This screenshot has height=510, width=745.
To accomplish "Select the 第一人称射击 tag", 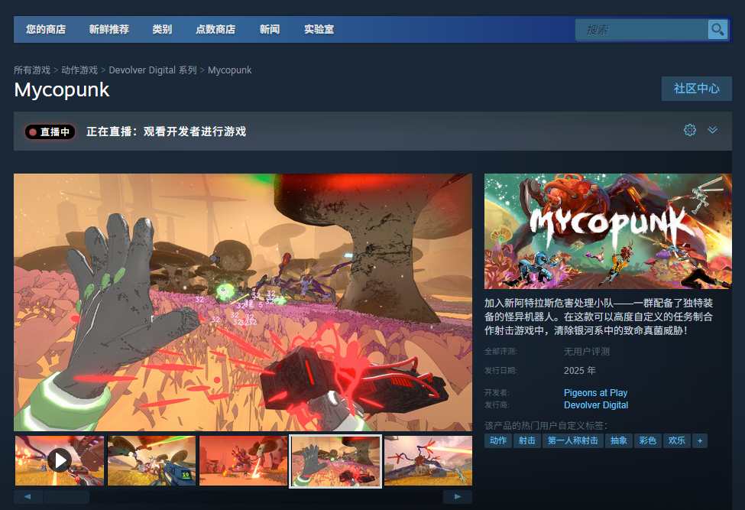I will 572,440.
